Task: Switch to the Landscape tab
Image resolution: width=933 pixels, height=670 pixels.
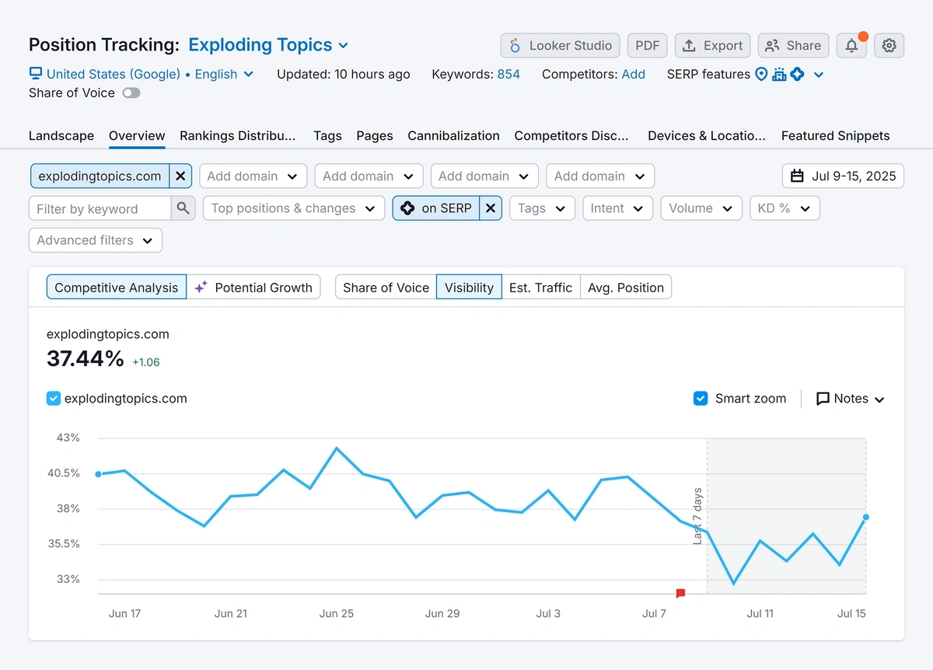Action: pyautogui.click(x=61, y=135)
